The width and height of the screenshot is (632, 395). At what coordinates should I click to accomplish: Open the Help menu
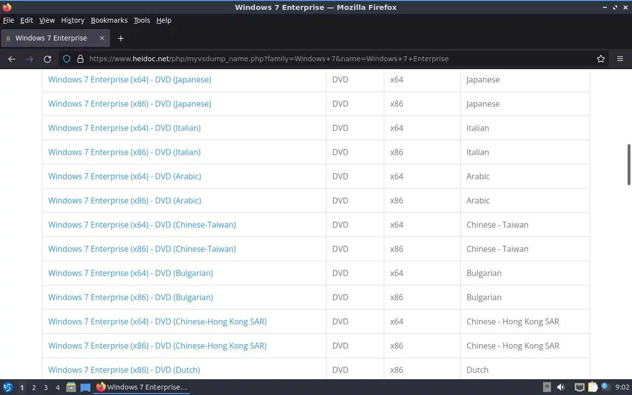pos(163,20)
